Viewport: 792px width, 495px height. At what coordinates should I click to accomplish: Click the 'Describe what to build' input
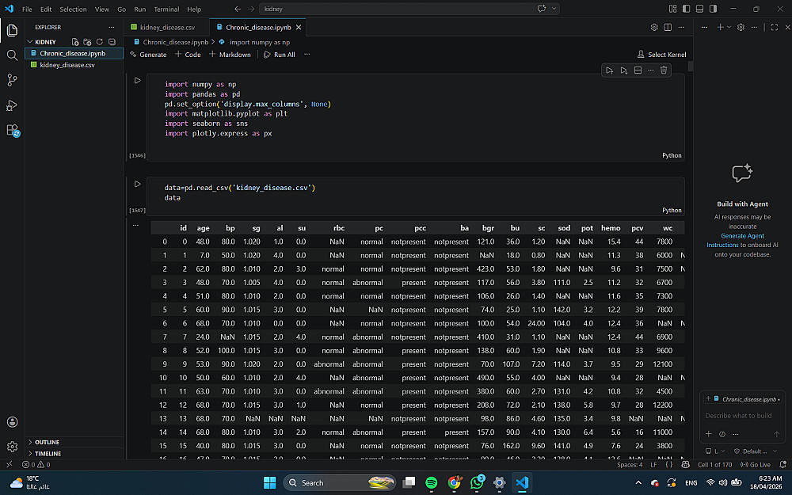738,416
